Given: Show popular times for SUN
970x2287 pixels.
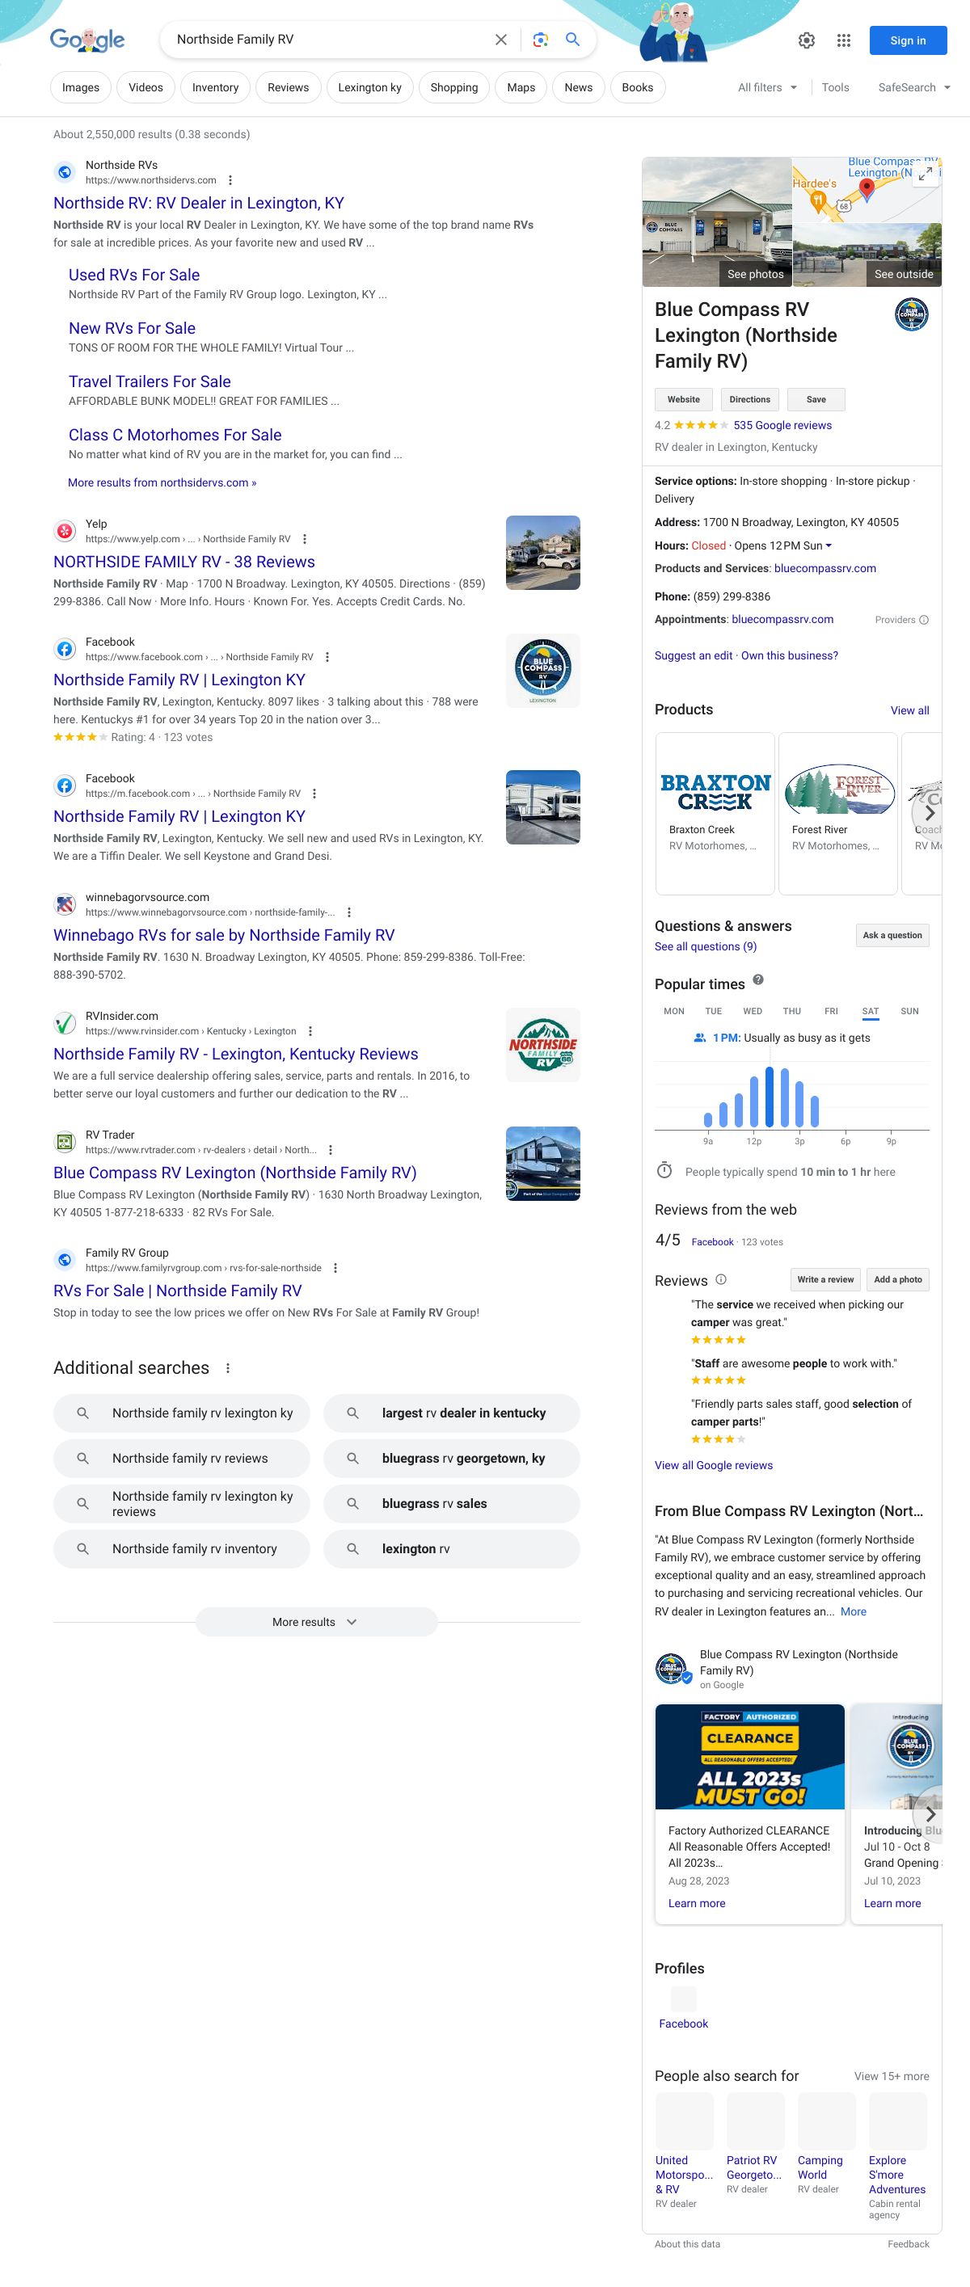Looking at the screenshot, I should point(909,1011).
